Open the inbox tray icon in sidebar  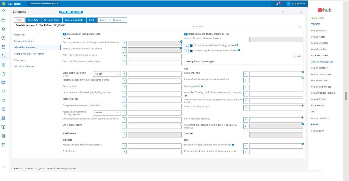click(x=4, y=91)
